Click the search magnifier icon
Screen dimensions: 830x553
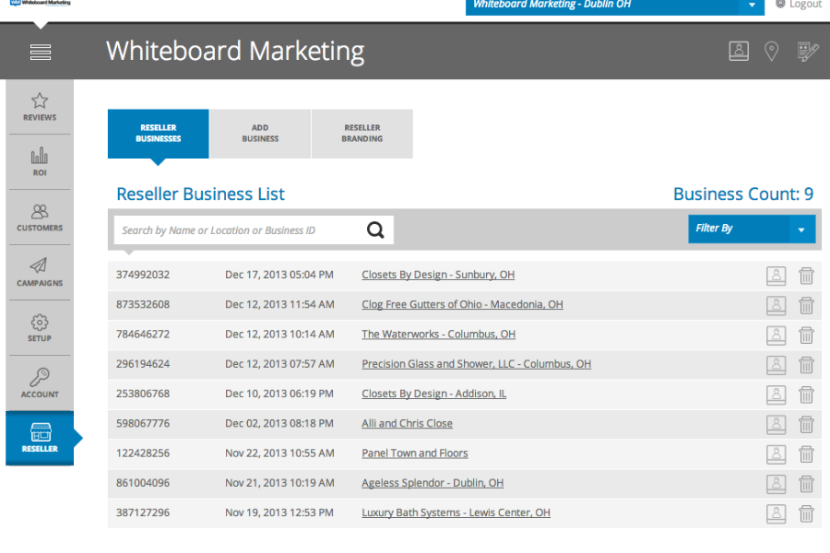[x=375, y=229]
